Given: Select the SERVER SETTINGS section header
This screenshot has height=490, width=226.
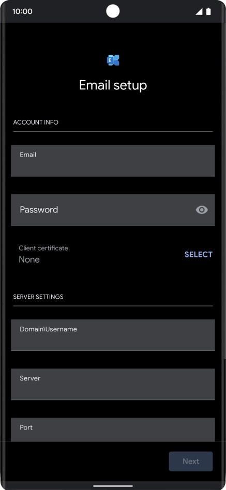Looking at the screenshot, I should click(x=38, y=297).
